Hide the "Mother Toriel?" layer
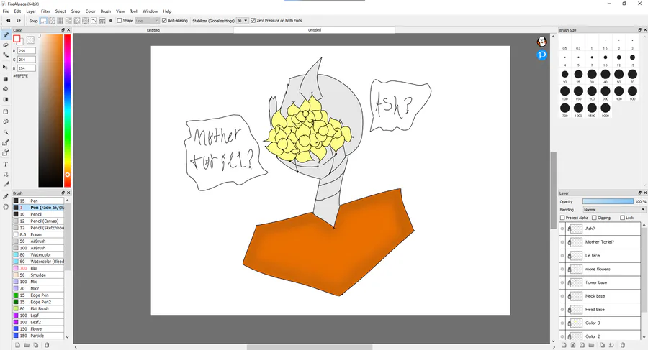The height and width of the screenshot is (350, 648). coord(562,242)
